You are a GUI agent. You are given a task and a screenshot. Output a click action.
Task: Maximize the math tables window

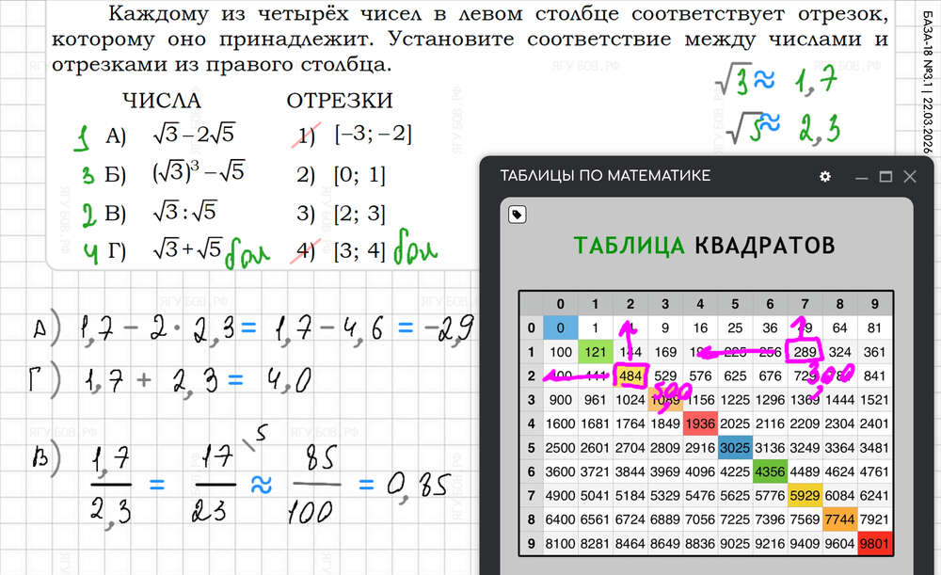pos(885,176)
